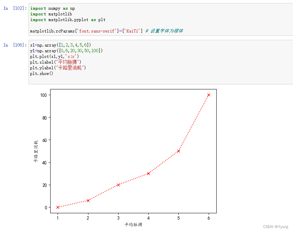Click the y-axis tick label 20
Image resolution: width=293 pixels, height=232 pixels.
pos(45,185)
